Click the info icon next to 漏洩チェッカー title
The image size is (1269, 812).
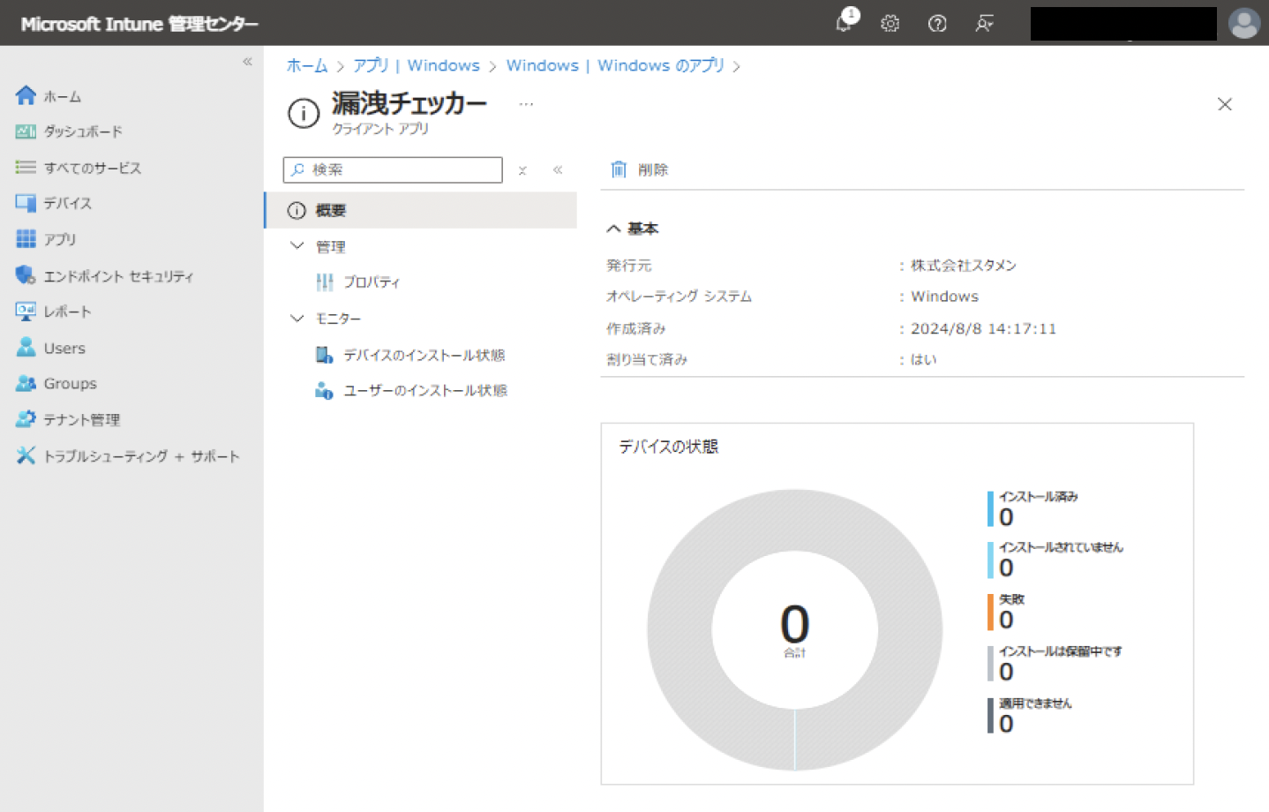pyautogui.click(x=304, y=113)
